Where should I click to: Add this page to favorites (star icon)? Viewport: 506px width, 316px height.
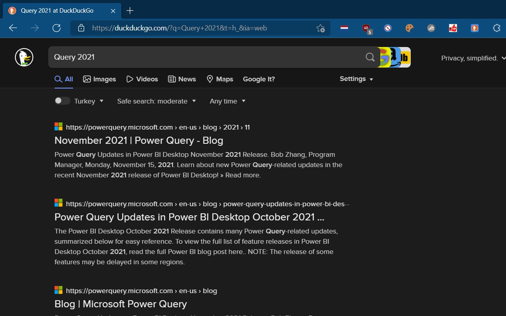320,28
